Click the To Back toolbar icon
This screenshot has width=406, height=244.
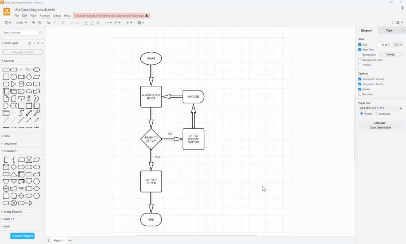77,23
